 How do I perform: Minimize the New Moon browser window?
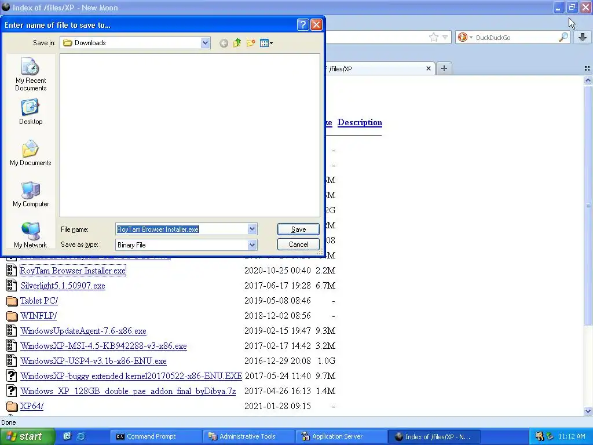558,8
